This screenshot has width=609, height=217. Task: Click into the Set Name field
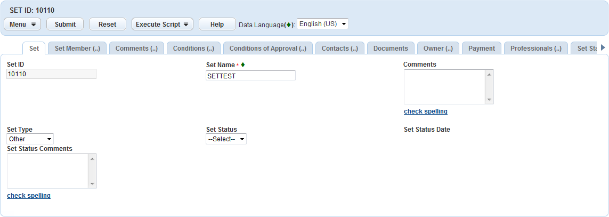click(x=250, y=76)
